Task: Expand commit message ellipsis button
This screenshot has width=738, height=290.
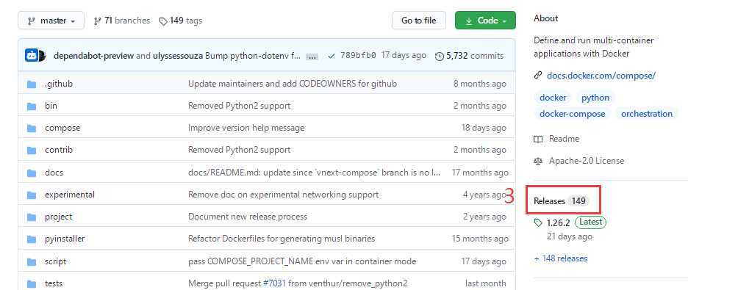Action: (x=312, y=57)
